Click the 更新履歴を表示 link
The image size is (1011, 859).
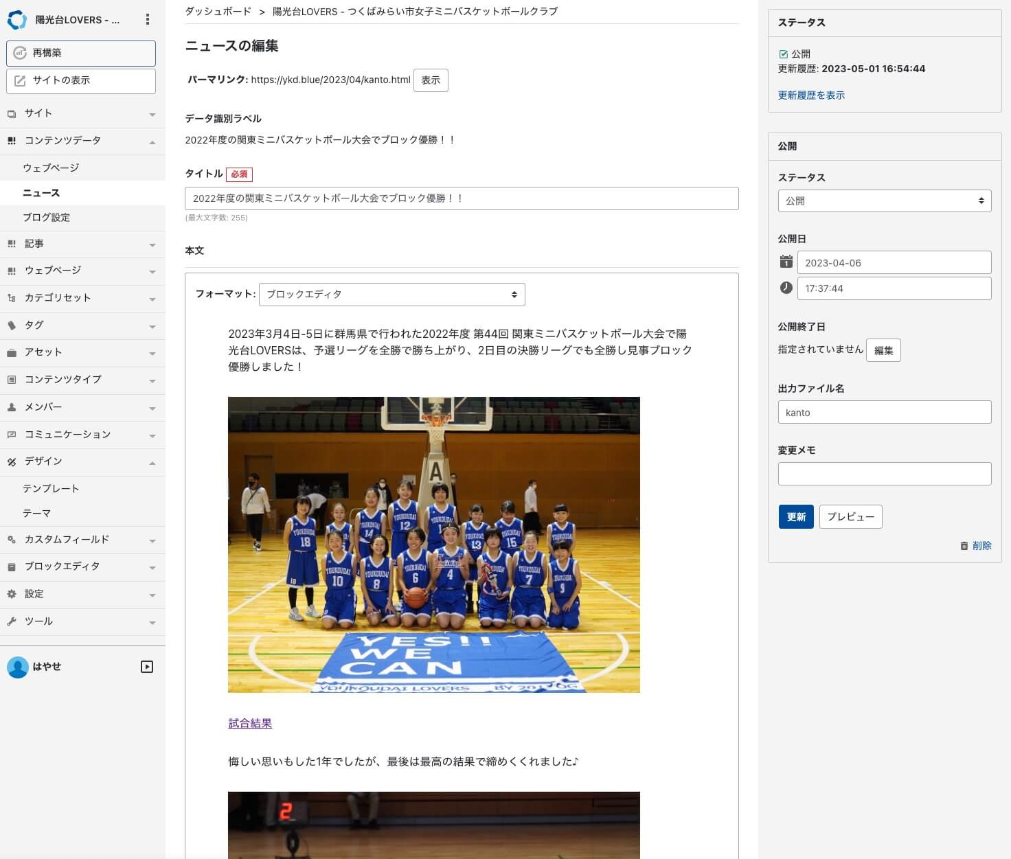(811, 95)
